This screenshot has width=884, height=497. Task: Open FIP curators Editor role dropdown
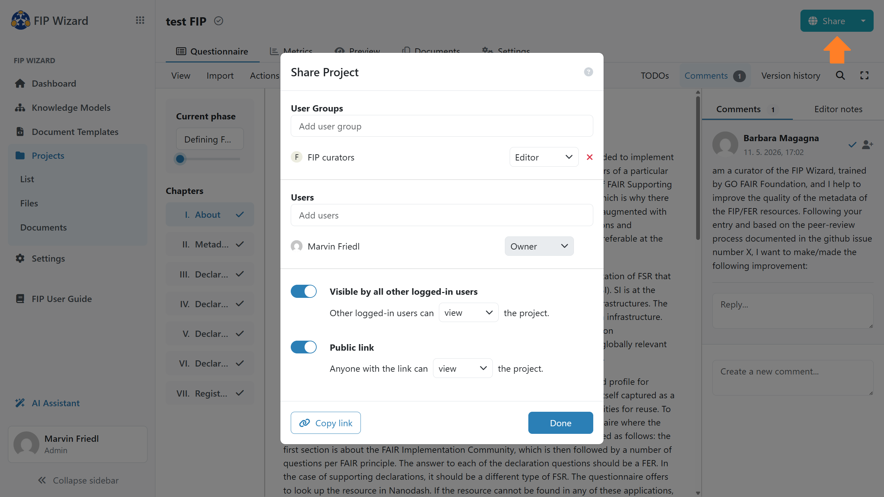click(x=544, y=157)
